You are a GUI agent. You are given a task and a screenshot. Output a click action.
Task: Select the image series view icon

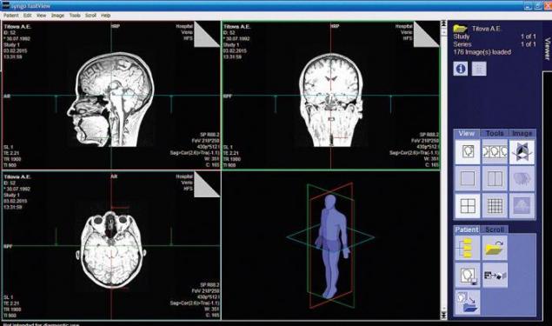[495, 152]
